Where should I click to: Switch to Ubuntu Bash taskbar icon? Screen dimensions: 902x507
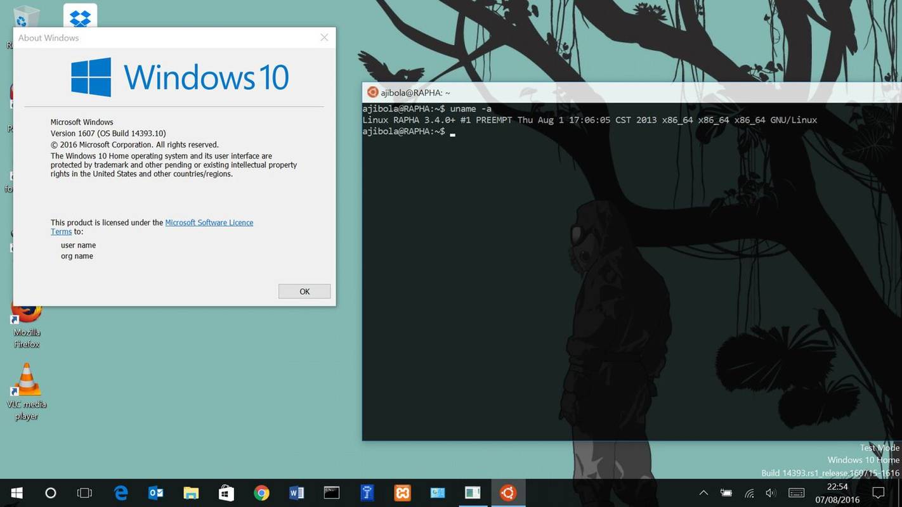(x=508, y=493)
